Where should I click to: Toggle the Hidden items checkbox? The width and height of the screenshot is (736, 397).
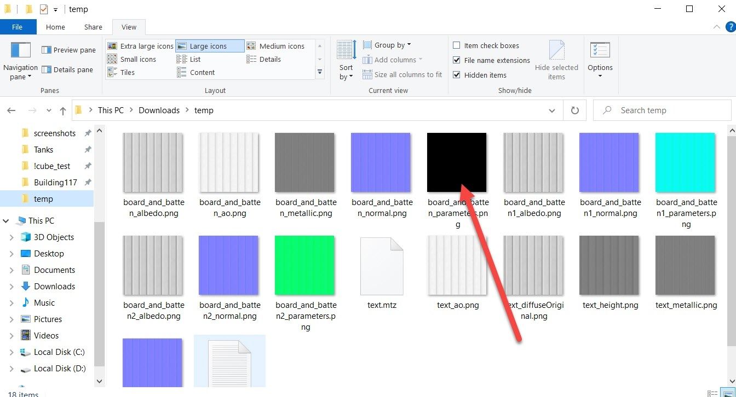[457, 75]
